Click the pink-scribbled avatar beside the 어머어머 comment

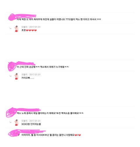tap(14, 133)
